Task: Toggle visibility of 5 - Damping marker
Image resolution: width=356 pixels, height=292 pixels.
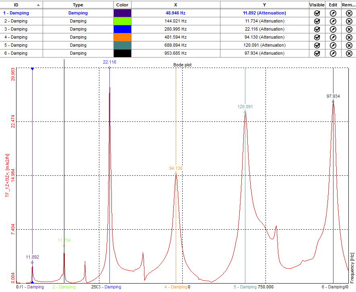Action: point(317,45)
